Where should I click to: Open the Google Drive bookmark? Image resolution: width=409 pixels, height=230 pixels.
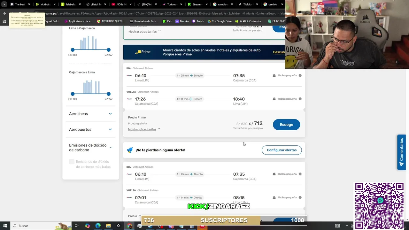220,21
